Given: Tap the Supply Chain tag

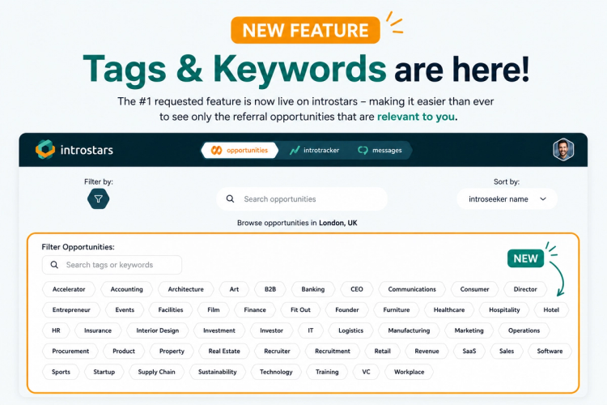Looking at the screenshot, I should [x=156, y=372].
